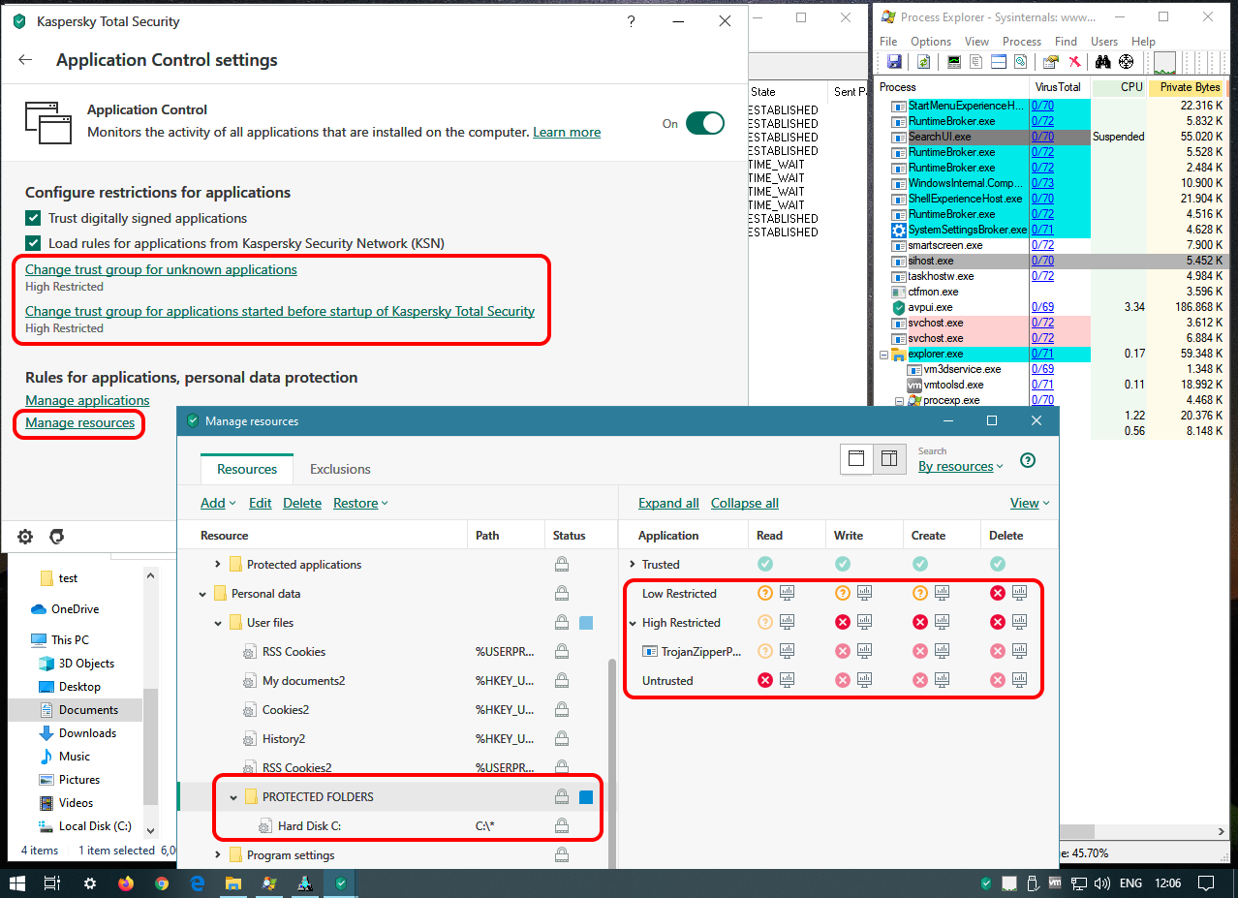Open Find menu in Process Explorer

1066,42
